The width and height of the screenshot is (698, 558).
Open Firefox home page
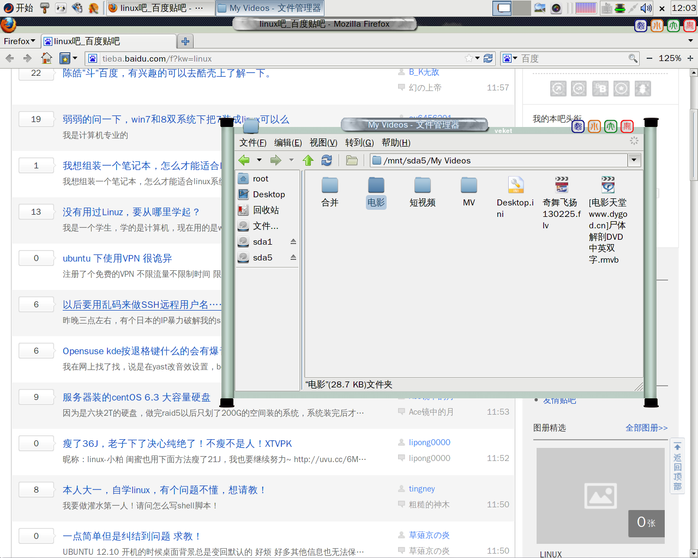tap(47, 58)
